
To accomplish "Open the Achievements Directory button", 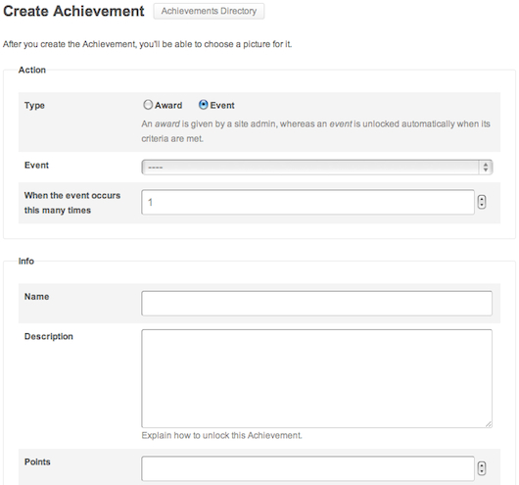I will point(209,11).
